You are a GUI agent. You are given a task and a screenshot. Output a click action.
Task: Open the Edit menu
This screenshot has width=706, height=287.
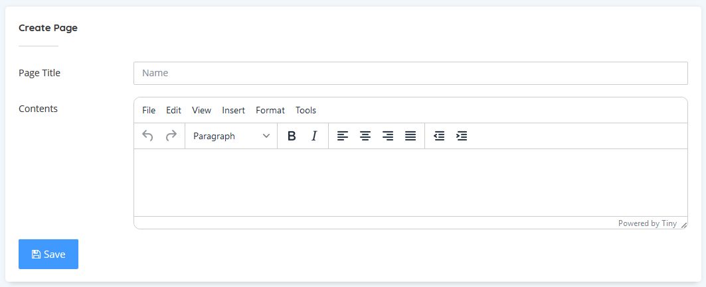(x=173, y=110)
